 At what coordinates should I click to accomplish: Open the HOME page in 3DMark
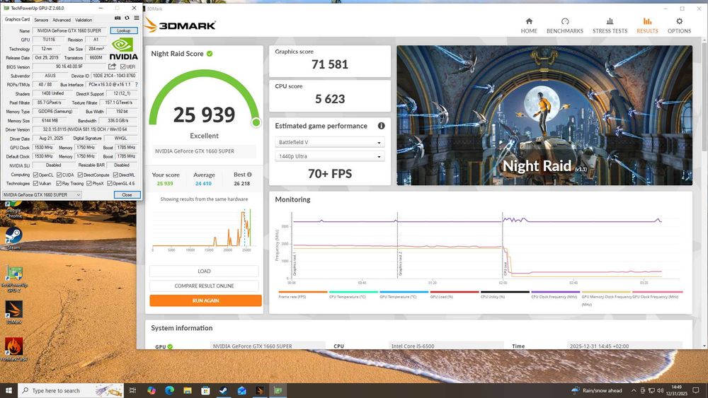pos(529,25)
